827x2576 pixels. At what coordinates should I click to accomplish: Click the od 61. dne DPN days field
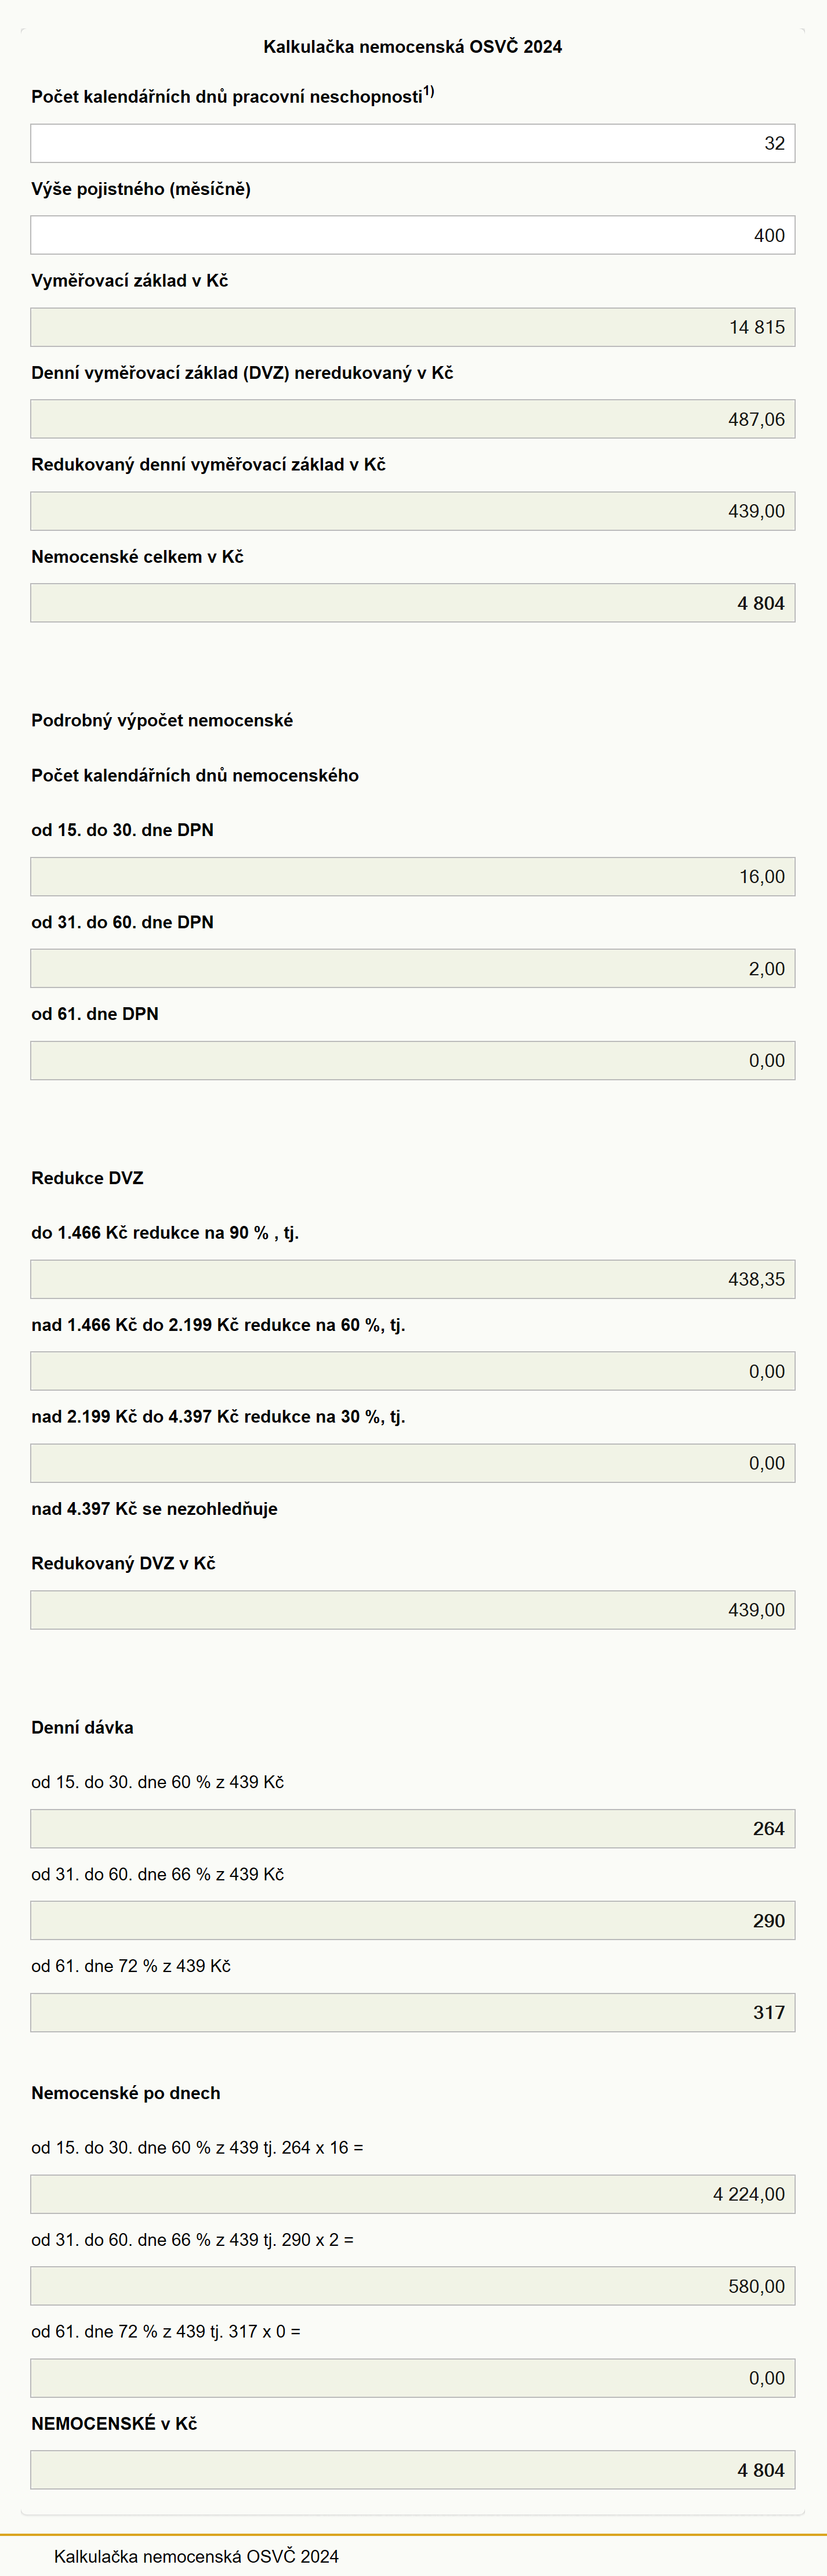coord(413,1060)
